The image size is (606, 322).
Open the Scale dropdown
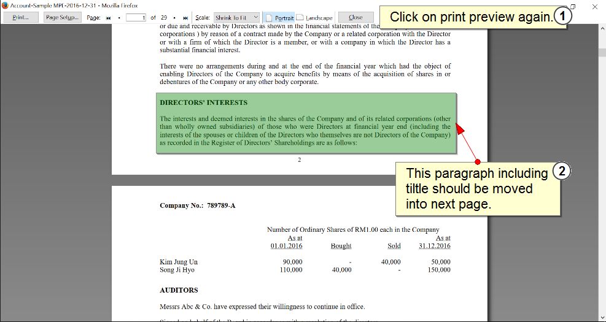237,18
